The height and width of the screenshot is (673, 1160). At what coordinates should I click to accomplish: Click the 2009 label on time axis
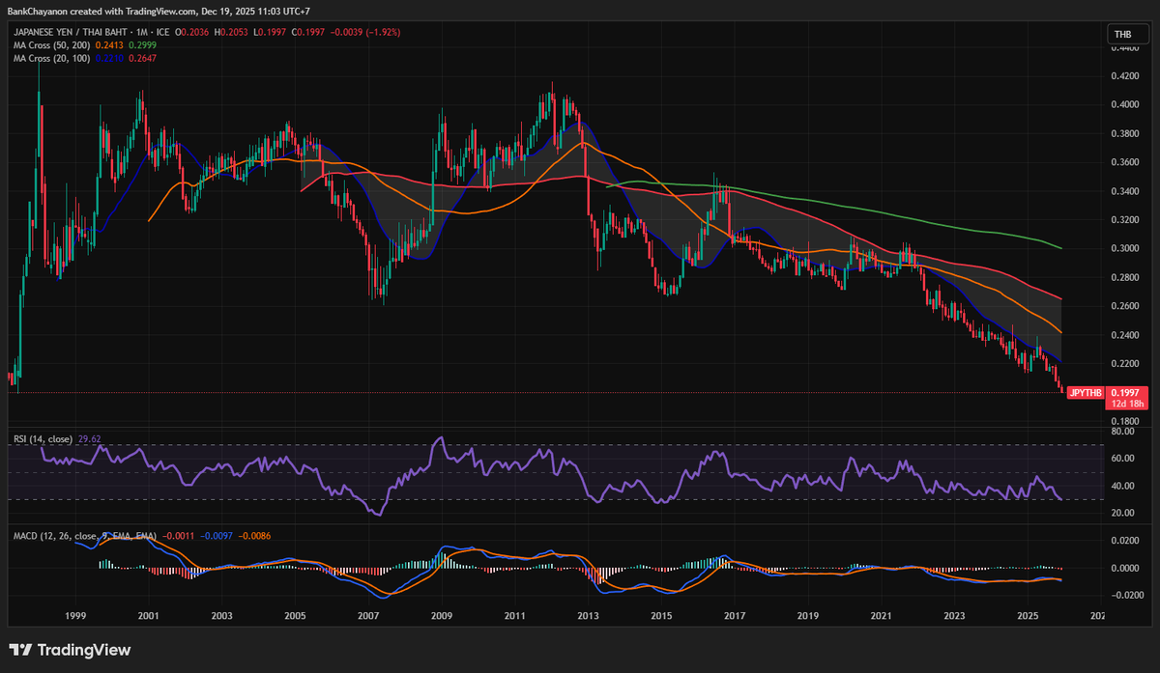(442, 615)
